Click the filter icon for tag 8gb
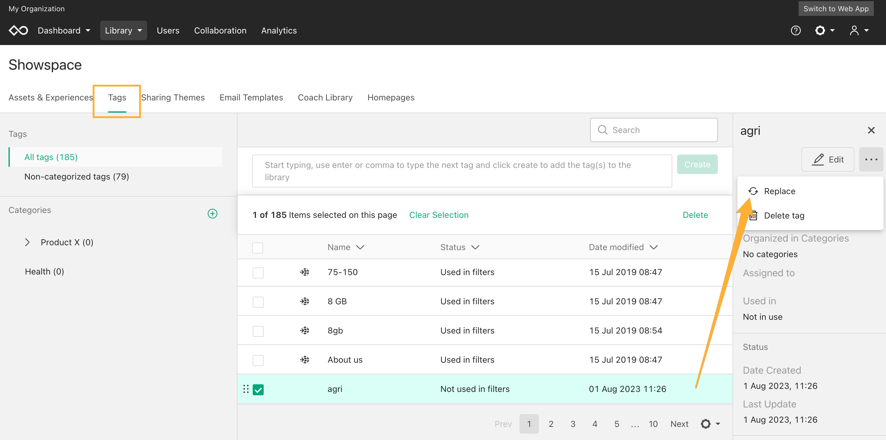Screen dimensions: 886x440 click(304, 331)
